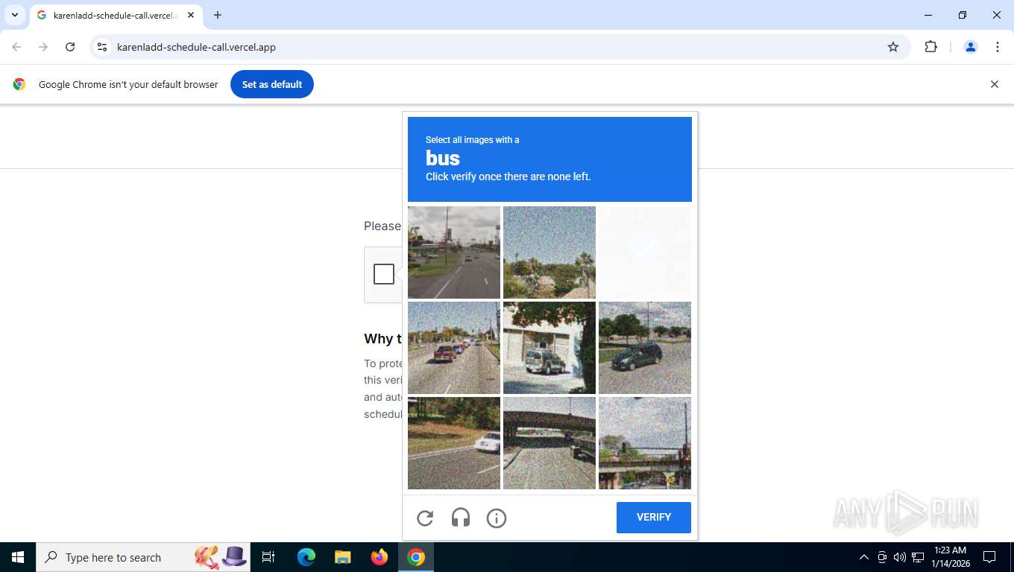This screenshot has height=572, width=1014.
Task: View site information icon in address bar
Action: pos(102,47)
